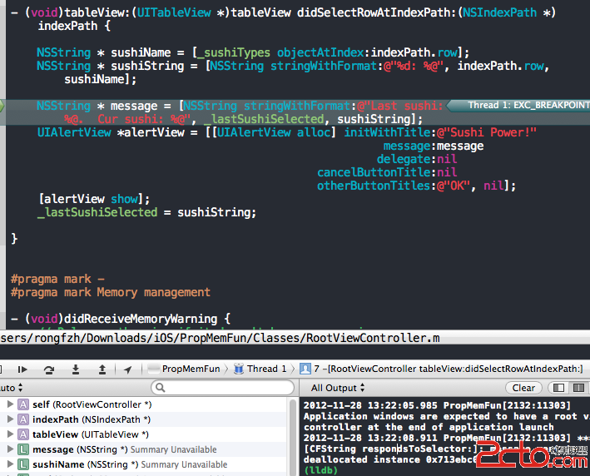Click the Simulate Location arrow icon

pyautogui.click(x=127, y=369)
